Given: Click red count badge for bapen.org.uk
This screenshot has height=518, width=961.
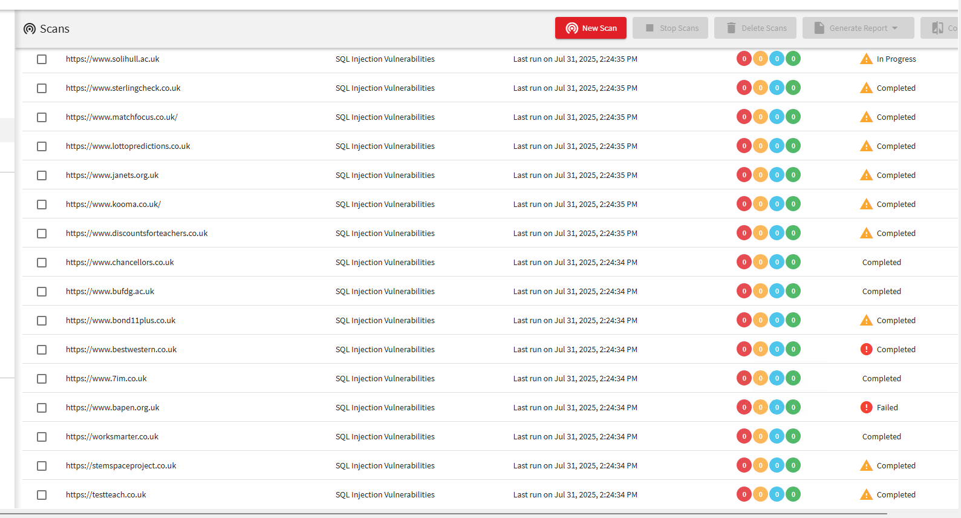Looking at the screenshot, I should (x=744, y=407).
